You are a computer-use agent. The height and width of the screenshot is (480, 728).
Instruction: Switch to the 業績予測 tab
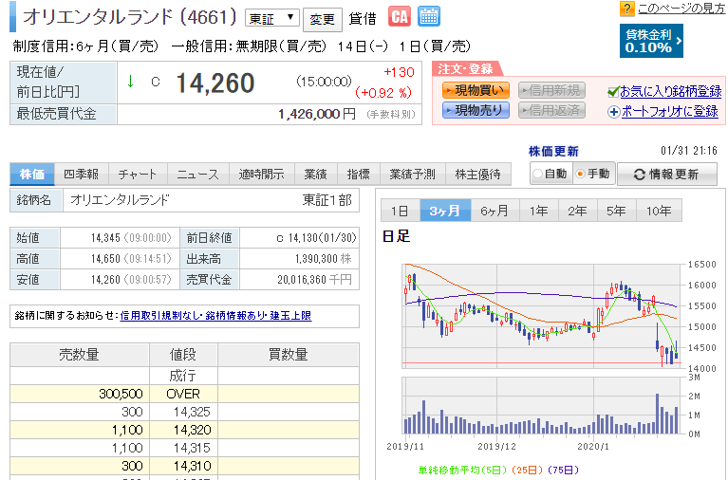tap(412, 175)
